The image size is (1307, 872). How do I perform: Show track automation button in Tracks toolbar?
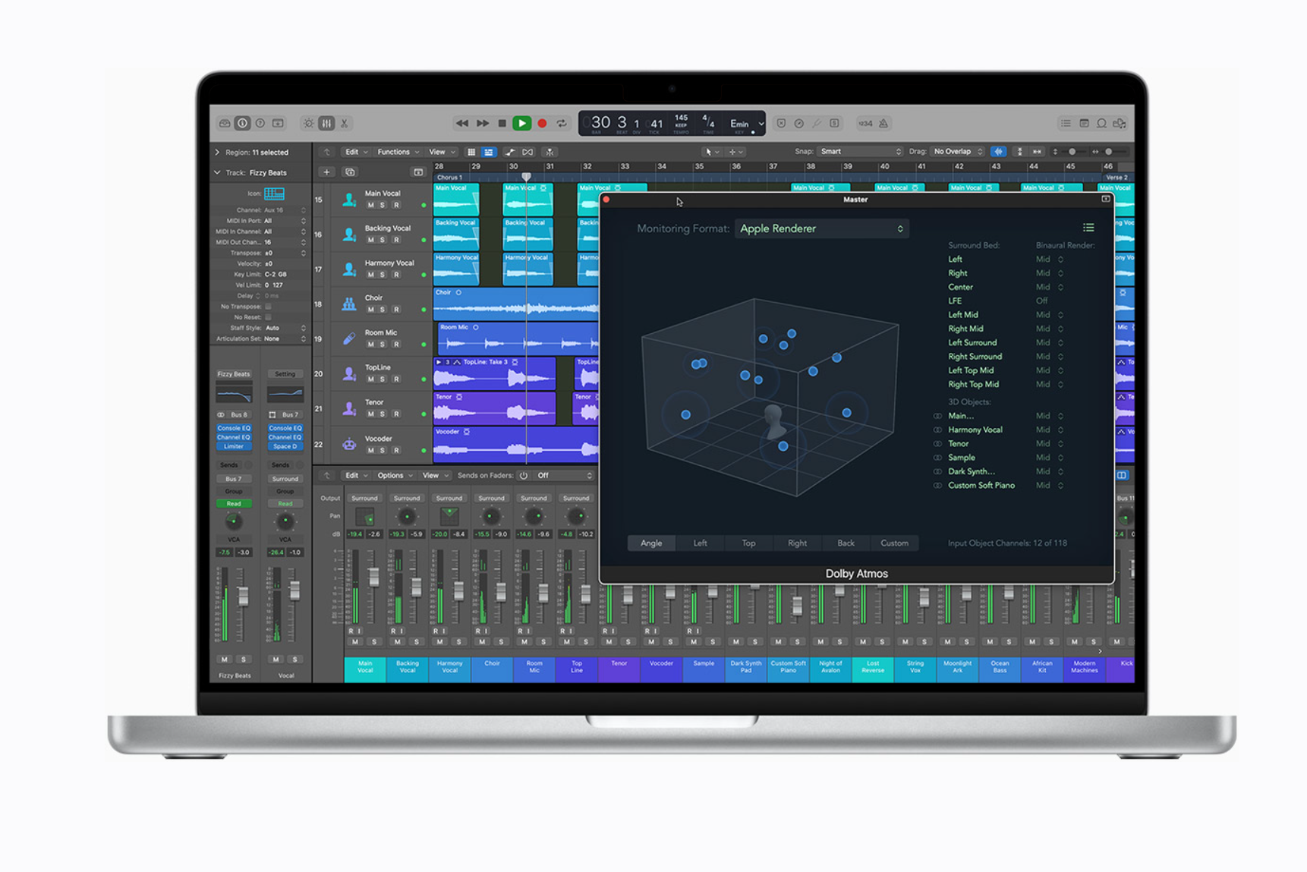click(x=510, y=152)
